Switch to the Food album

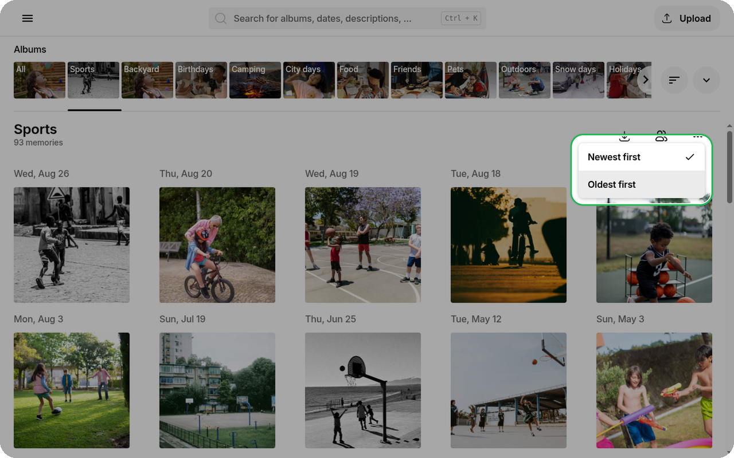363,80
